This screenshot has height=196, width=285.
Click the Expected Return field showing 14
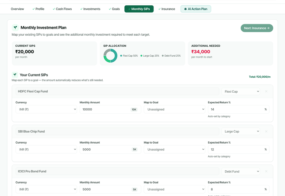coord(238,109)
